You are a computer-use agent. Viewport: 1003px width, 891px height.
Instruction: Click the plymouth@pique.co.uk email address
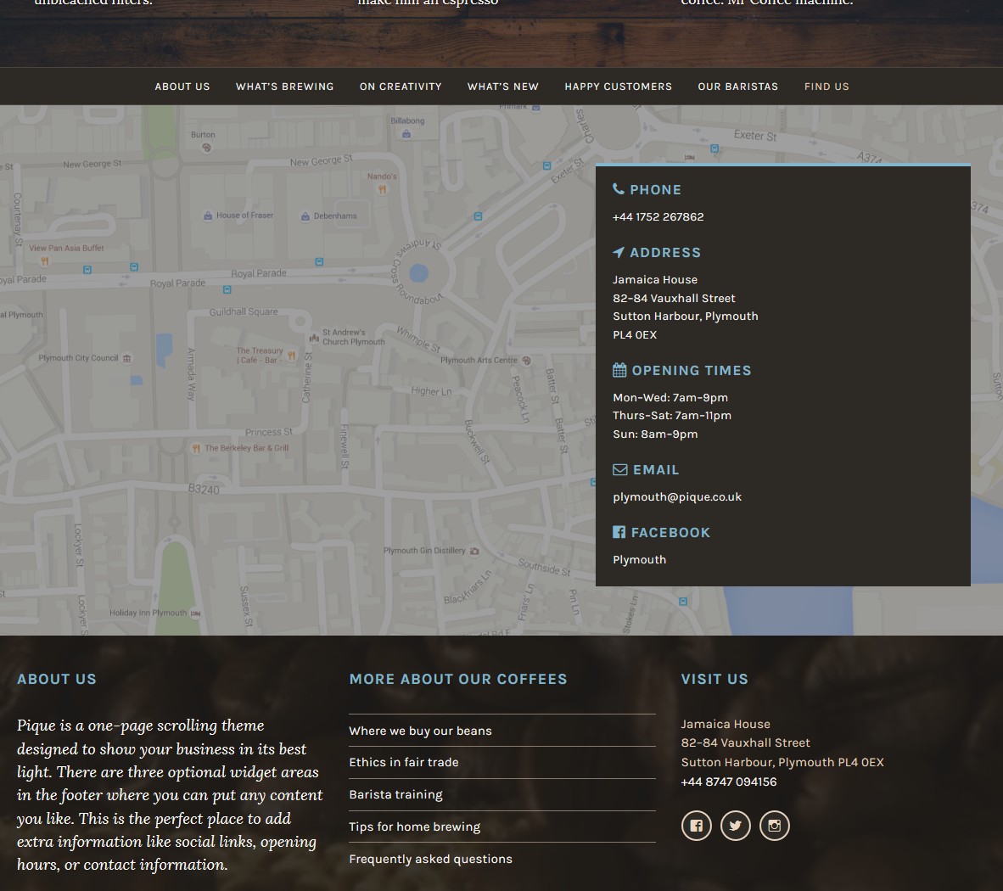point(677,496)
